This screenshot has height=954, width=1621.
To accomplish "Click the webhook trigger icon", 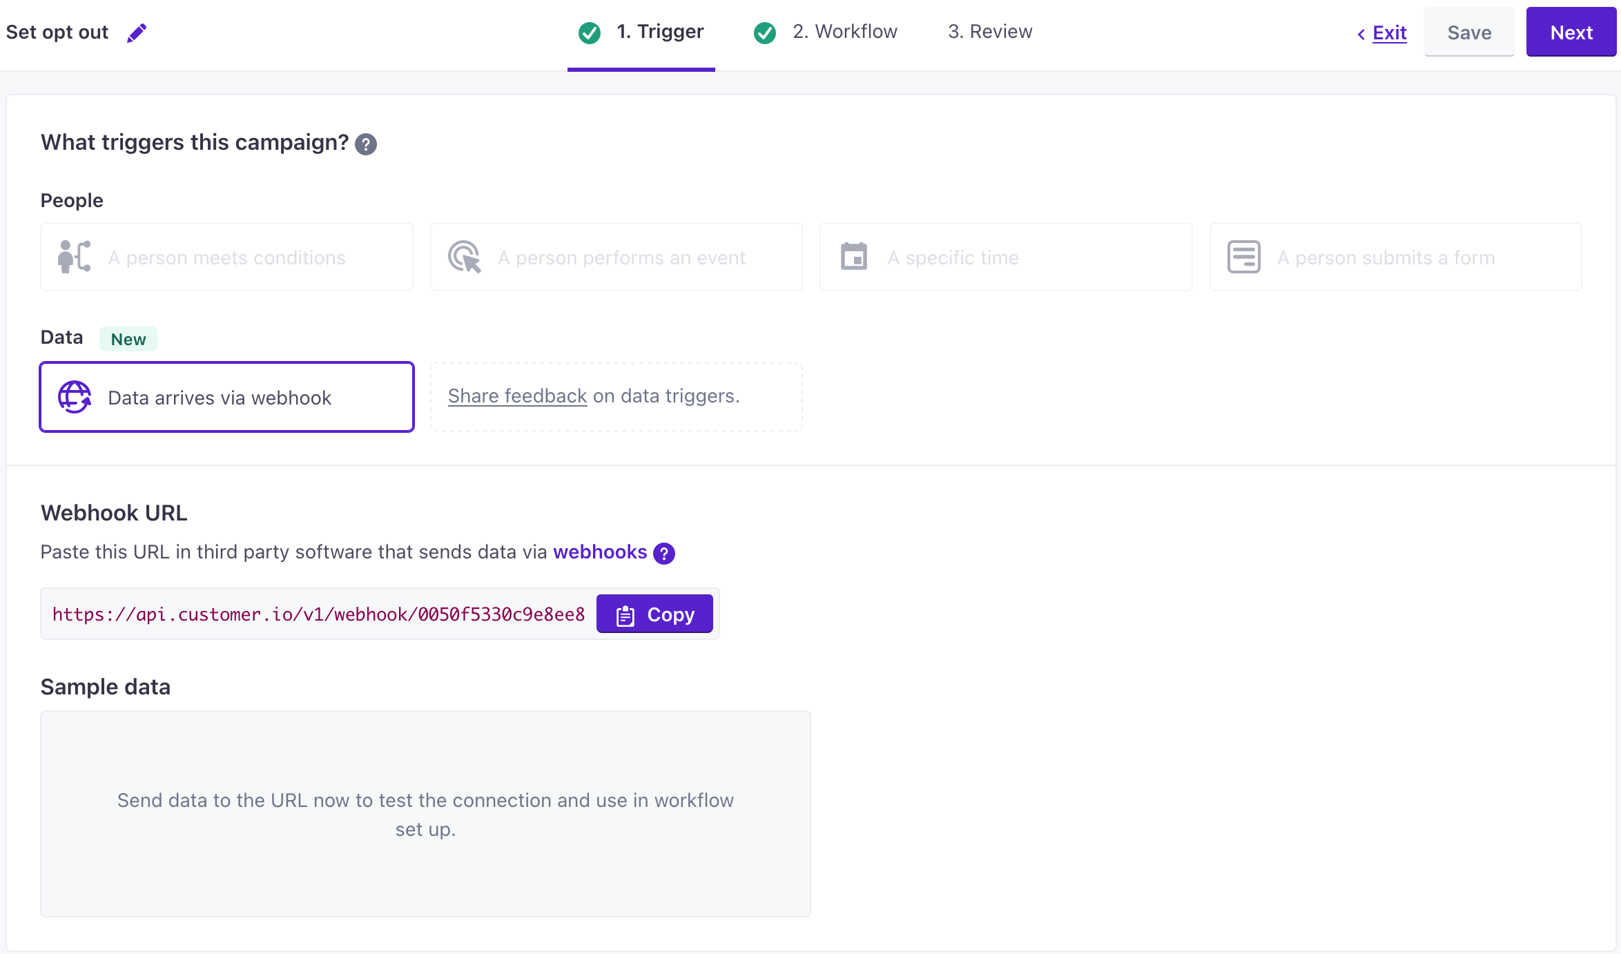I will 74,396.
